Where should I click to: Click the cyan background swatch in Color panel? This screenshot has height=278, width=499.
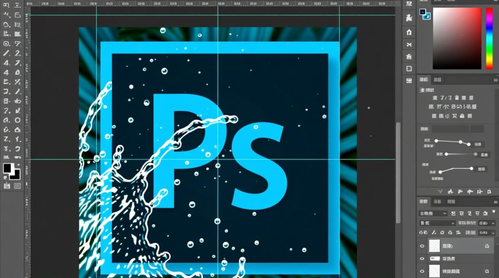pos(427,16)
